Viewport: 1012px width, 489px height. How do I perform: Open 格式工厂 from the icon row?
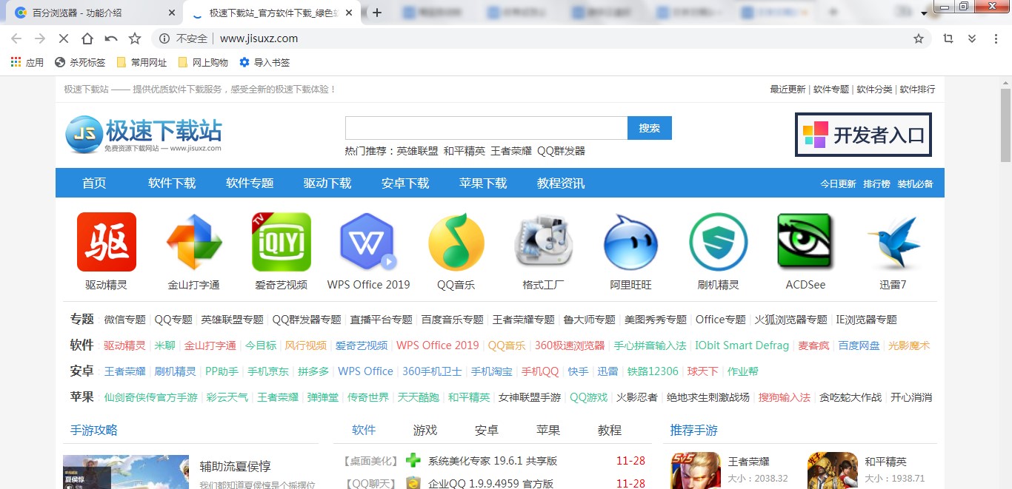coord(543,241)
